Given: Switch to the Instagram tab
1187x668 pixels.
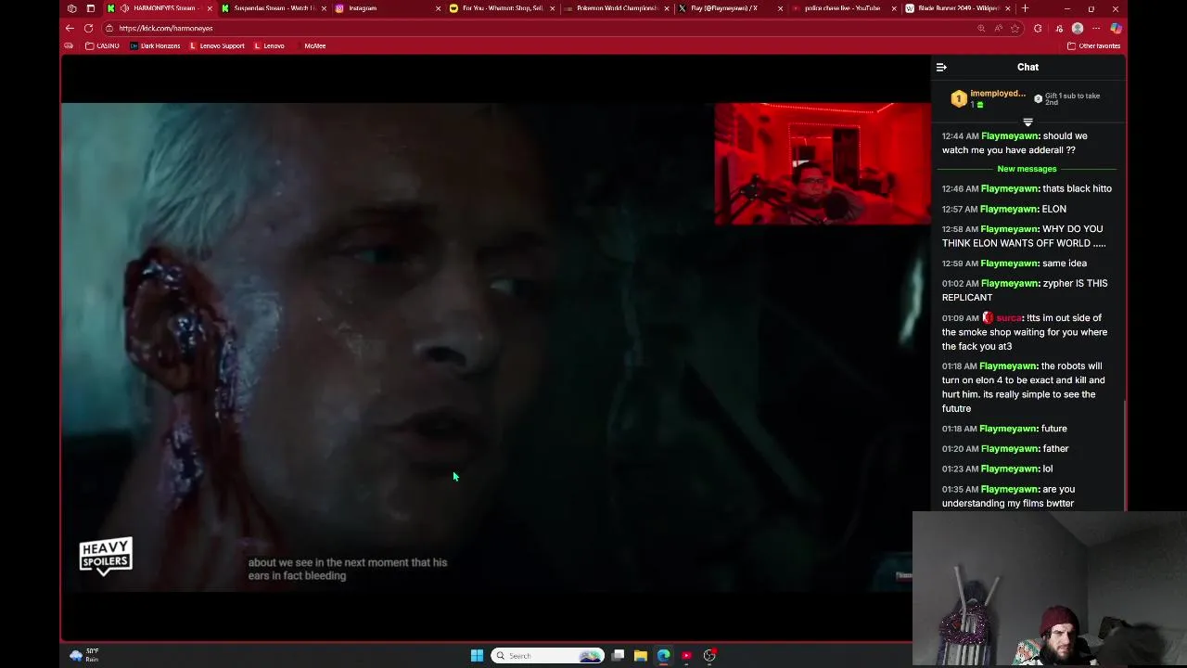Looking at the screenshot, I should tap(387, 8).
